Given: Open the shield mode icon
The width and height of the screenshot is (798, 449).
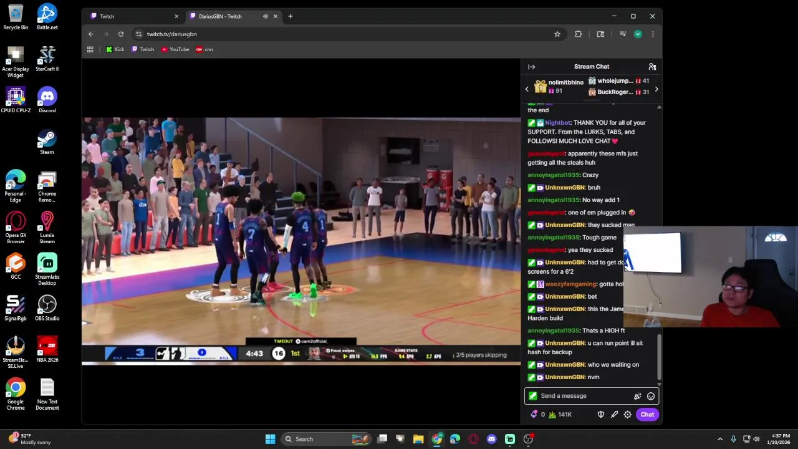Looking at the screenshot, I should 601,415.
